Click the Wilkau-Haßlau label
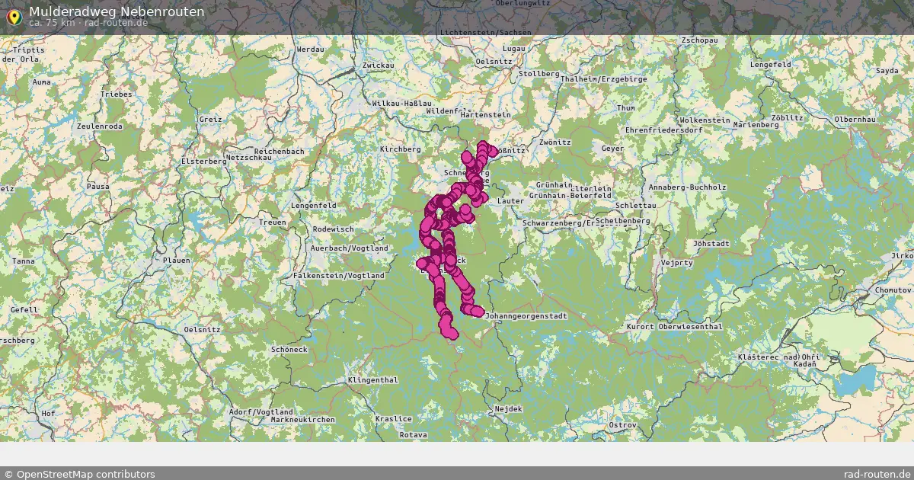The image size is (914, 480). tap(402, 103)
